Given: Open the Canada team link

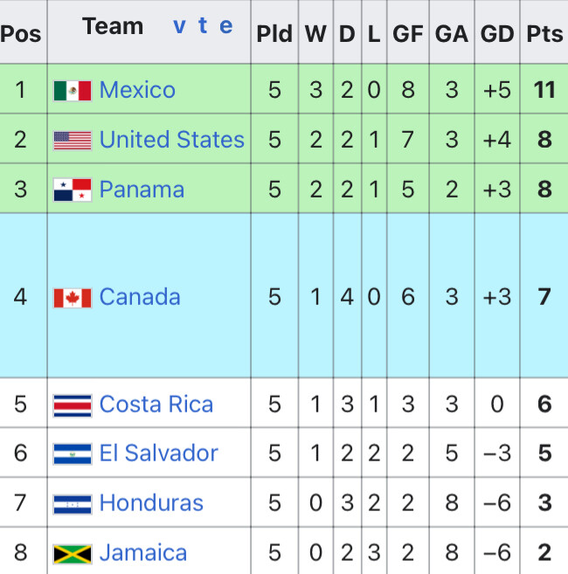Looking at the screenshot, I should tap(140, 296).
